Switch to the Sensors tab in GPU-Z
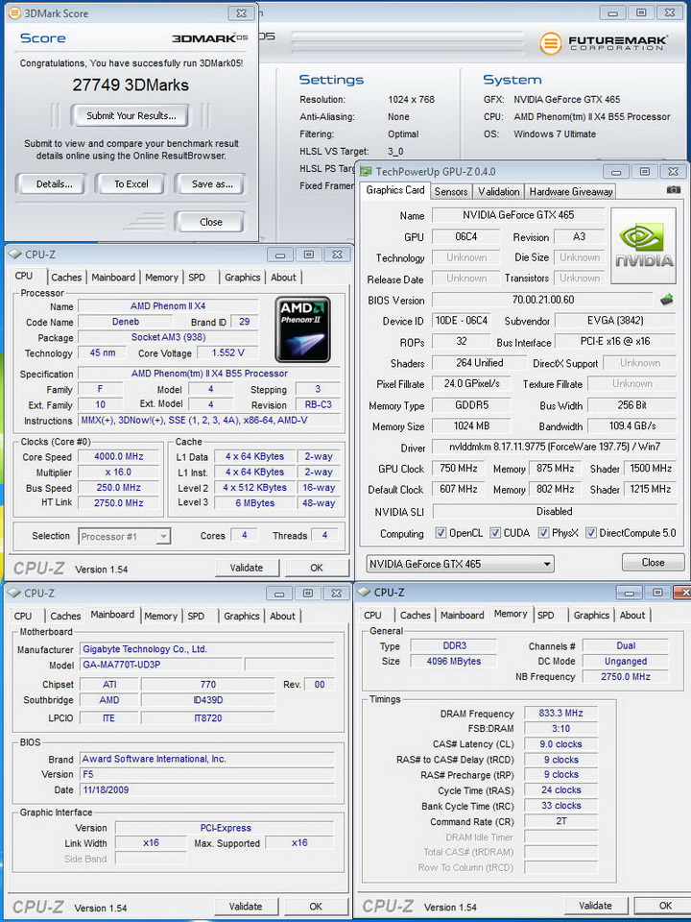The height and width of the screenshot is (922, 691). pyautogui.click(x=451, y=191)
